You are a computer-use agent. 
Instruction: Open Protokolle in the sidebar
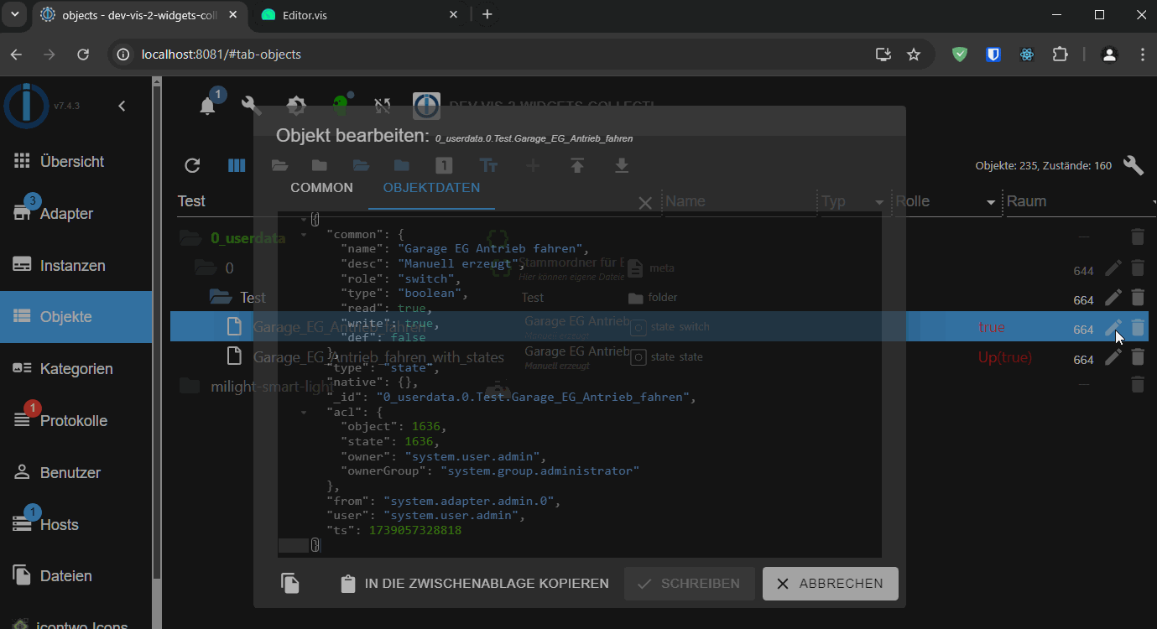click(x=76, y=421)
